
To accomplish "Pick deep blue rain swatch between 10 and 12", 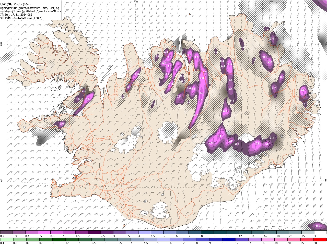I will pyautogui.click(x=229, y=239).
